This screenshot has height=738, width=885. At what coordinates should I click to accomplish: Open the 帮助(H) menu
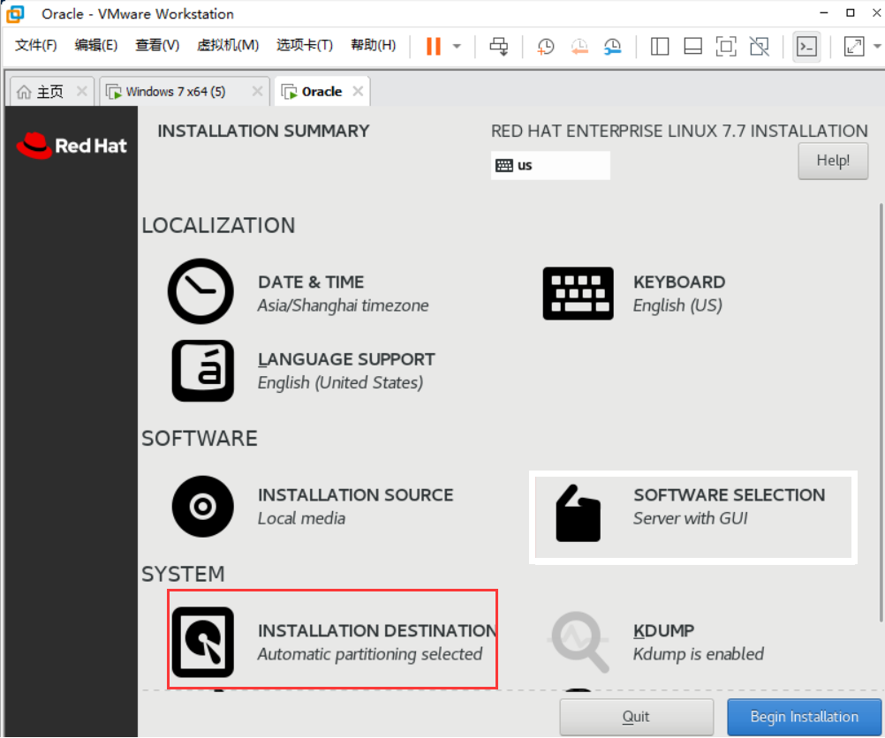(x=373, y=45)
